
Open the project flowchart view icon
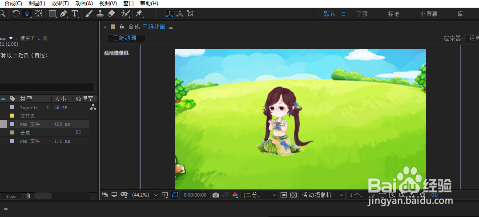(x=93, y=107)
